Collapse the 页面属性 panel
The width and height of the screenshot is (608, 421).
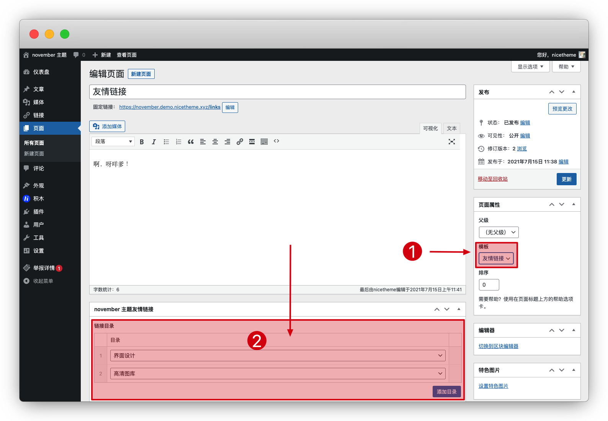(574, 204)
